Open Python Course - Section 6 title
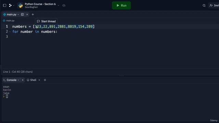This screenshot has width=219, height=123. (x=40, y=4)
